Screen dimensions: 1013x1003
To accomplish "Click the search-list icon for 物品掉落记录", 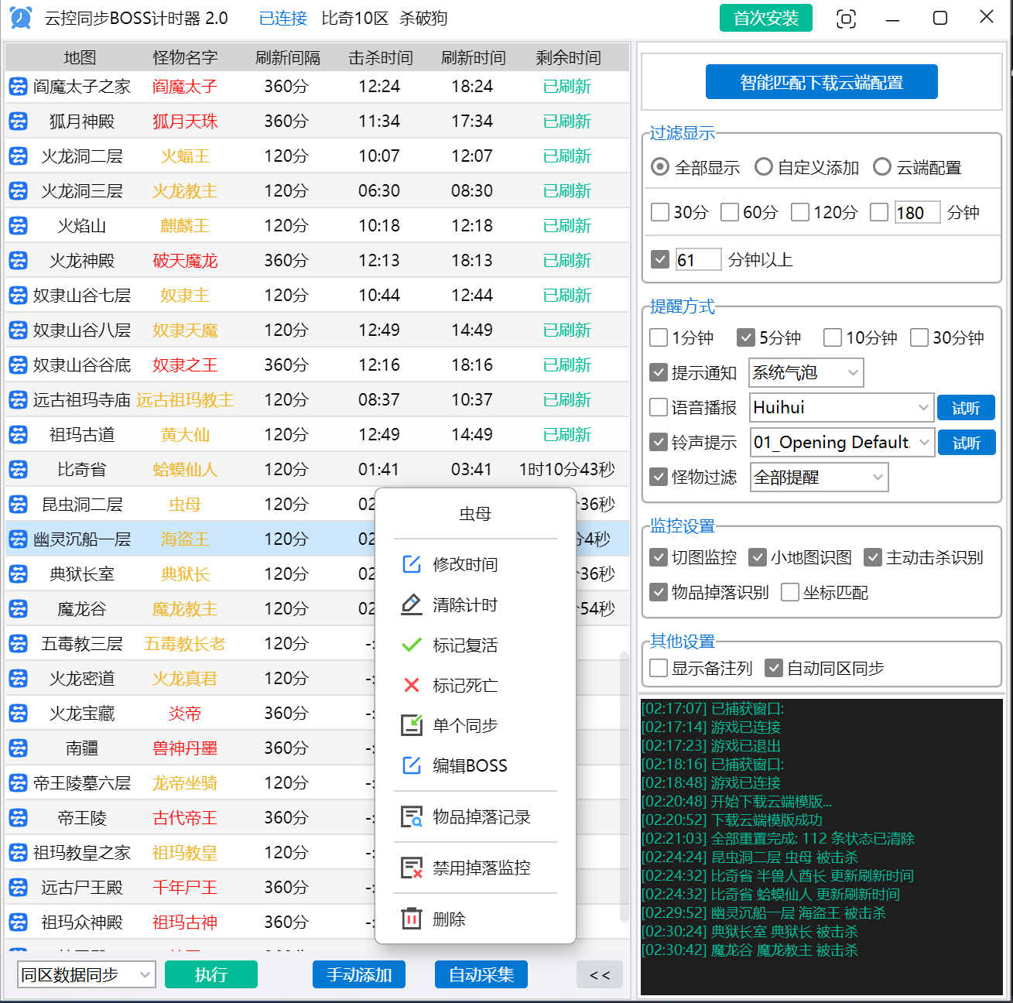I will pos(412,816).
